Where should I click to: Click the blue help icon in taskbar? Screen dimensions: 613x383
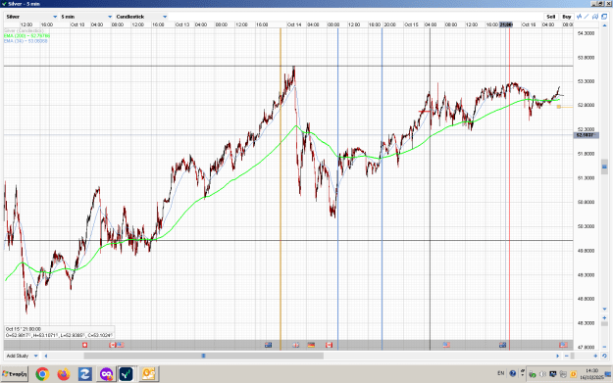(513, 373)
